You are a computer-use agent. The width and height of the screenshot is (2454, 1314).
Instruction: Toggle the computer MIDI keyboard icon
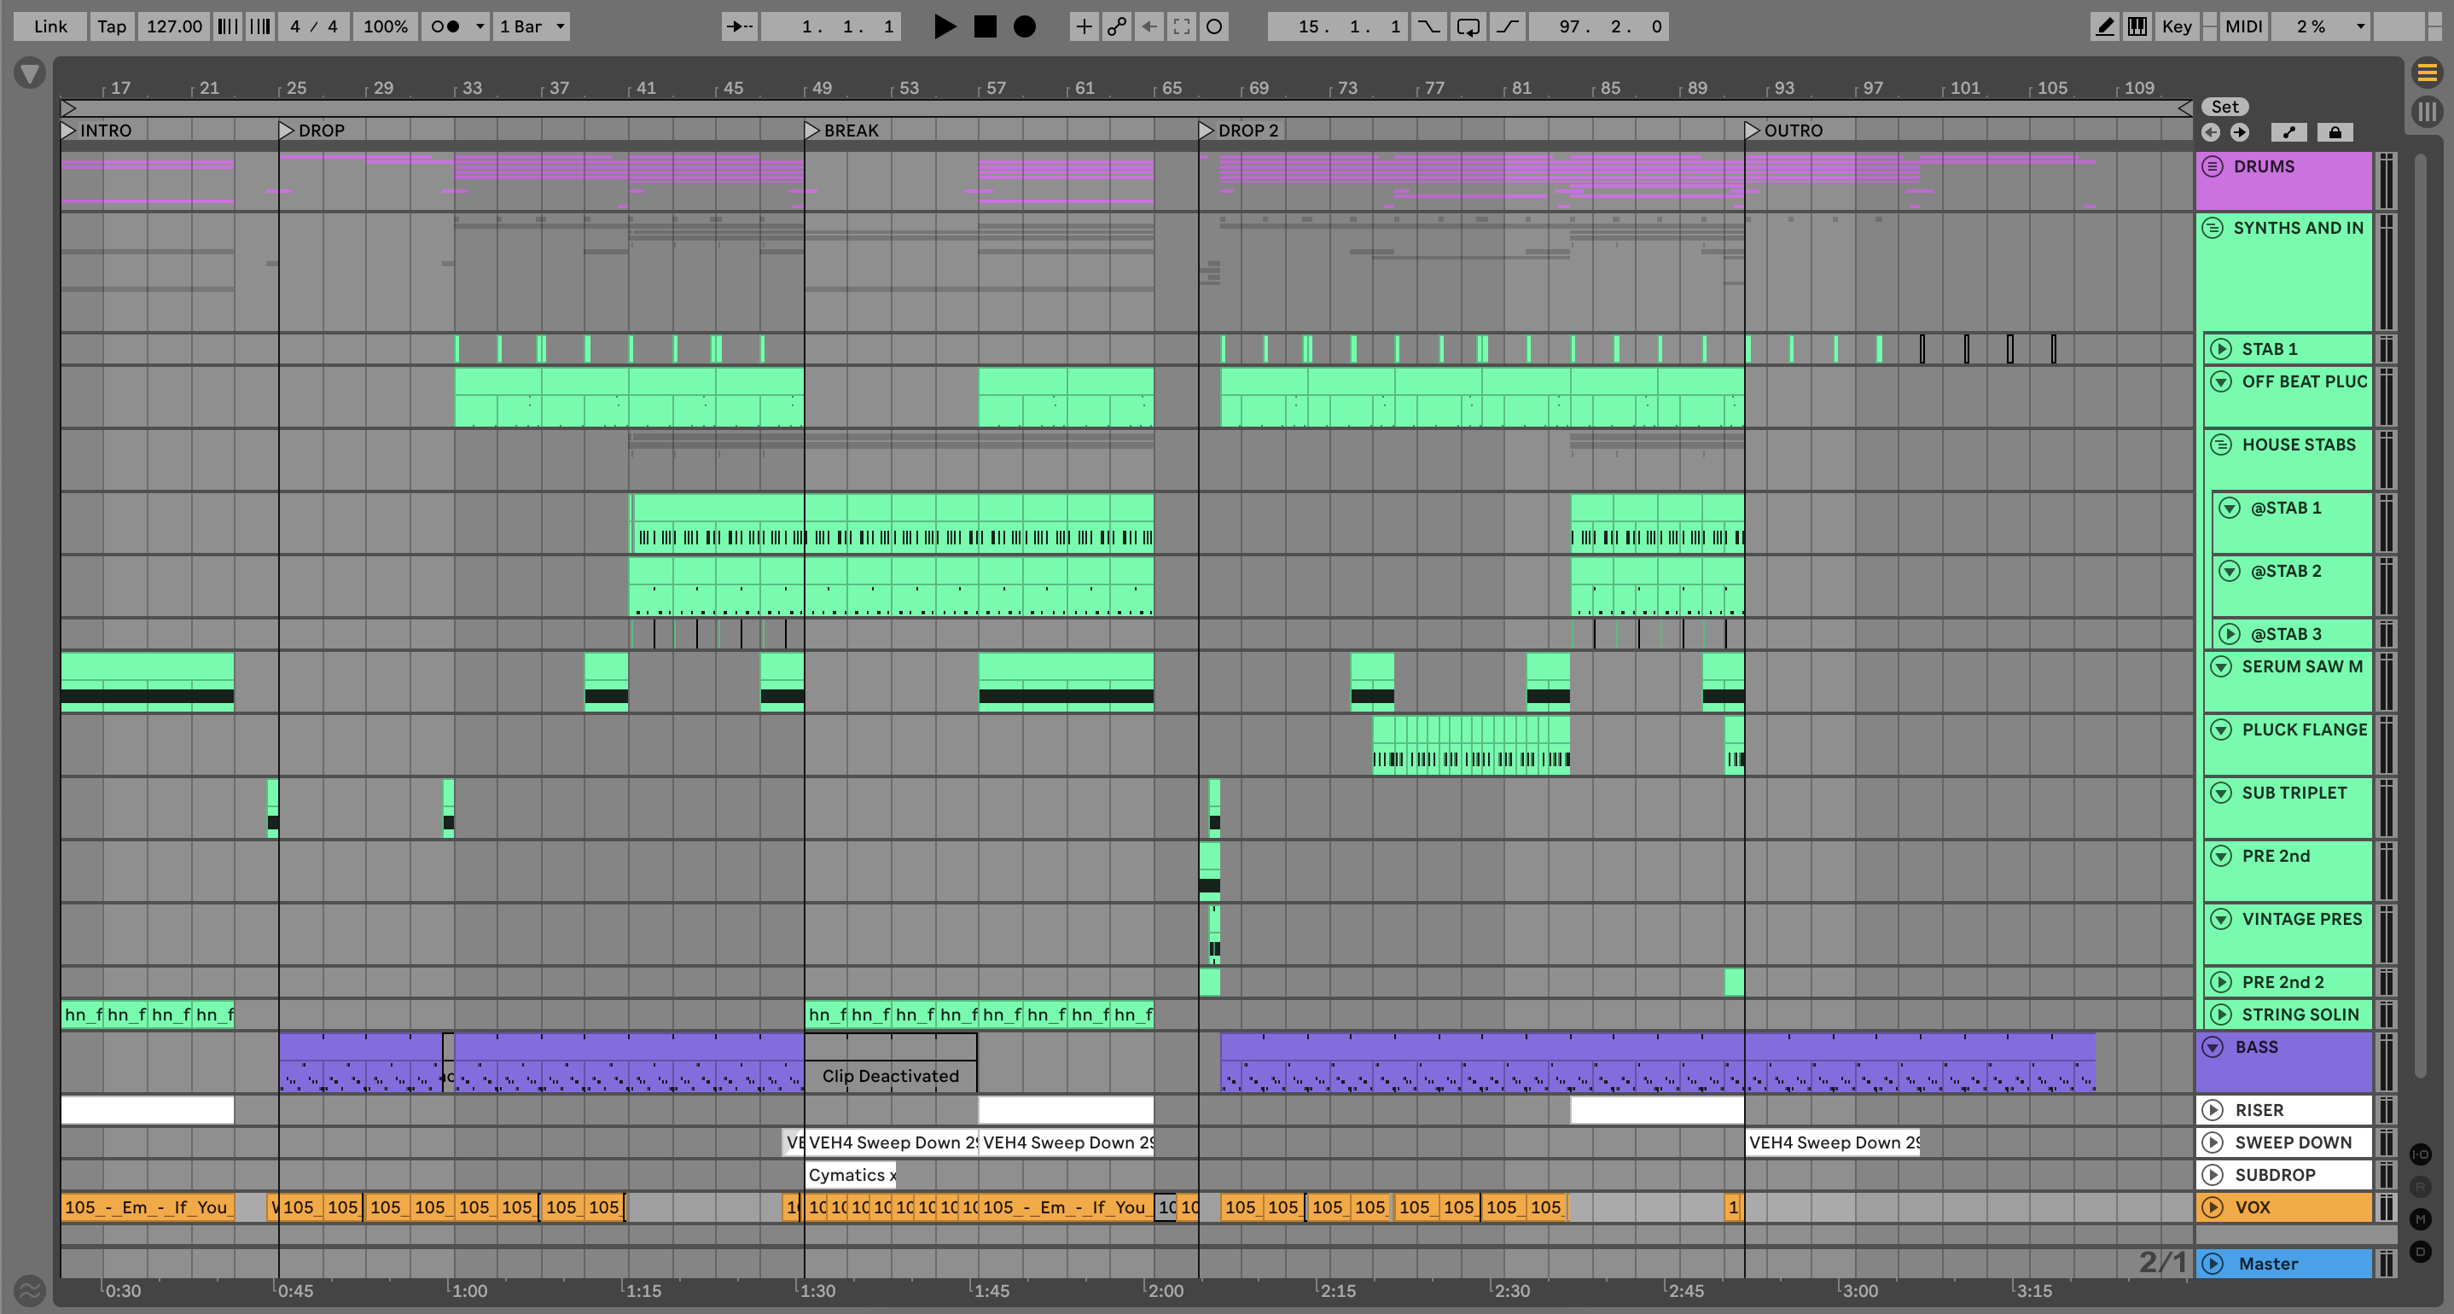click(2137, 26)
